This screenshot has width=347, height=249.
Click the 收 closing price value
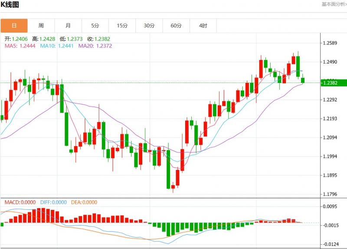coord(96,39)
